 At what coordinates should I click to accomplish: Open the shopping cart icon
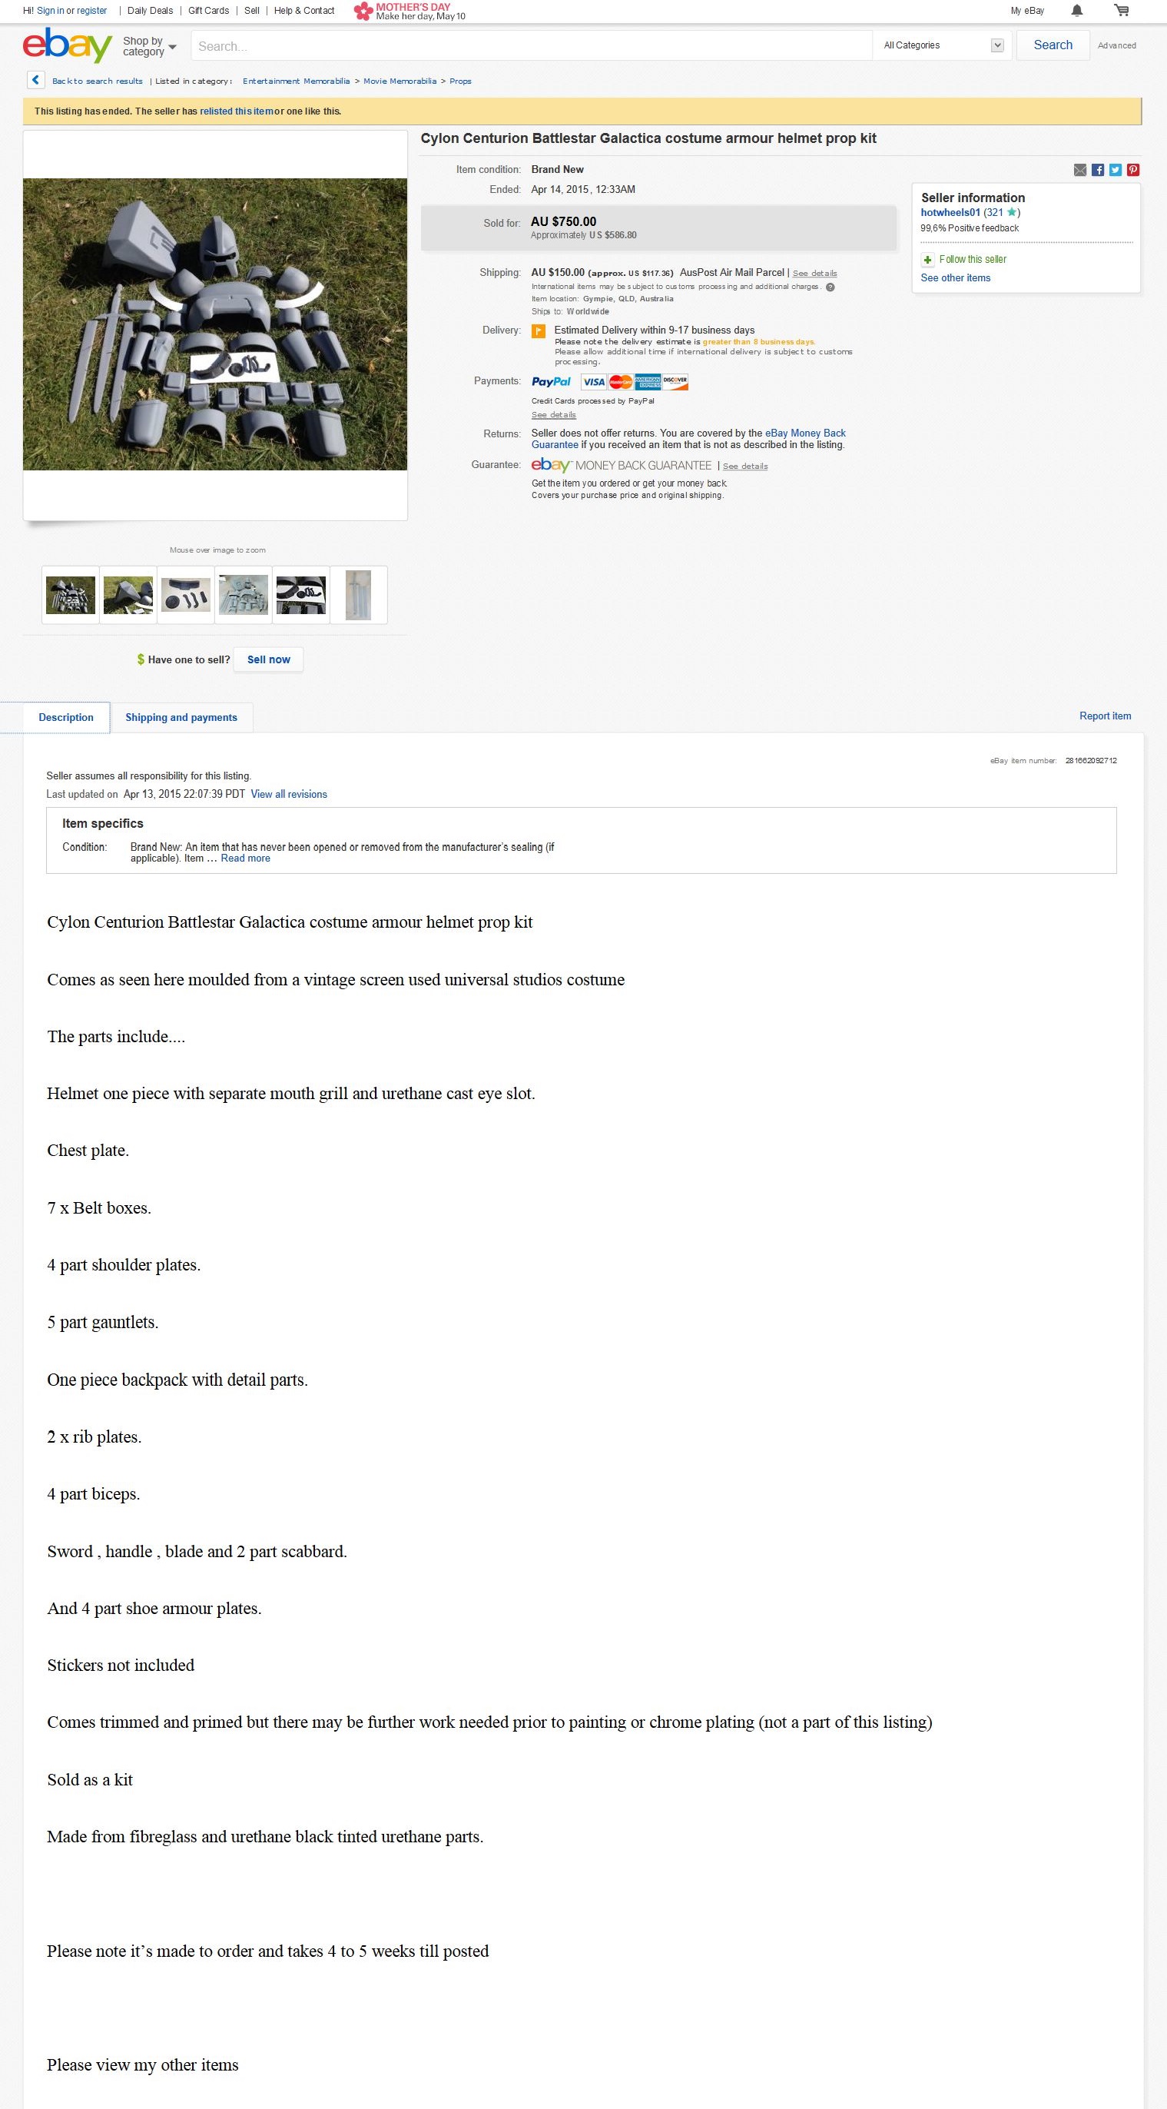[x=1121, y=11]
